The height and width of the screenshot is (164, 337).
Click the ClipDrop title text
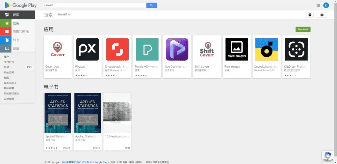(x=295, y=67)
